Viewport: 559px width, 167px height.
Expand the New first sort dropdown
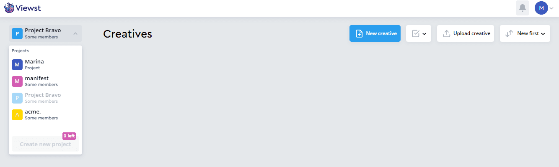525,33
